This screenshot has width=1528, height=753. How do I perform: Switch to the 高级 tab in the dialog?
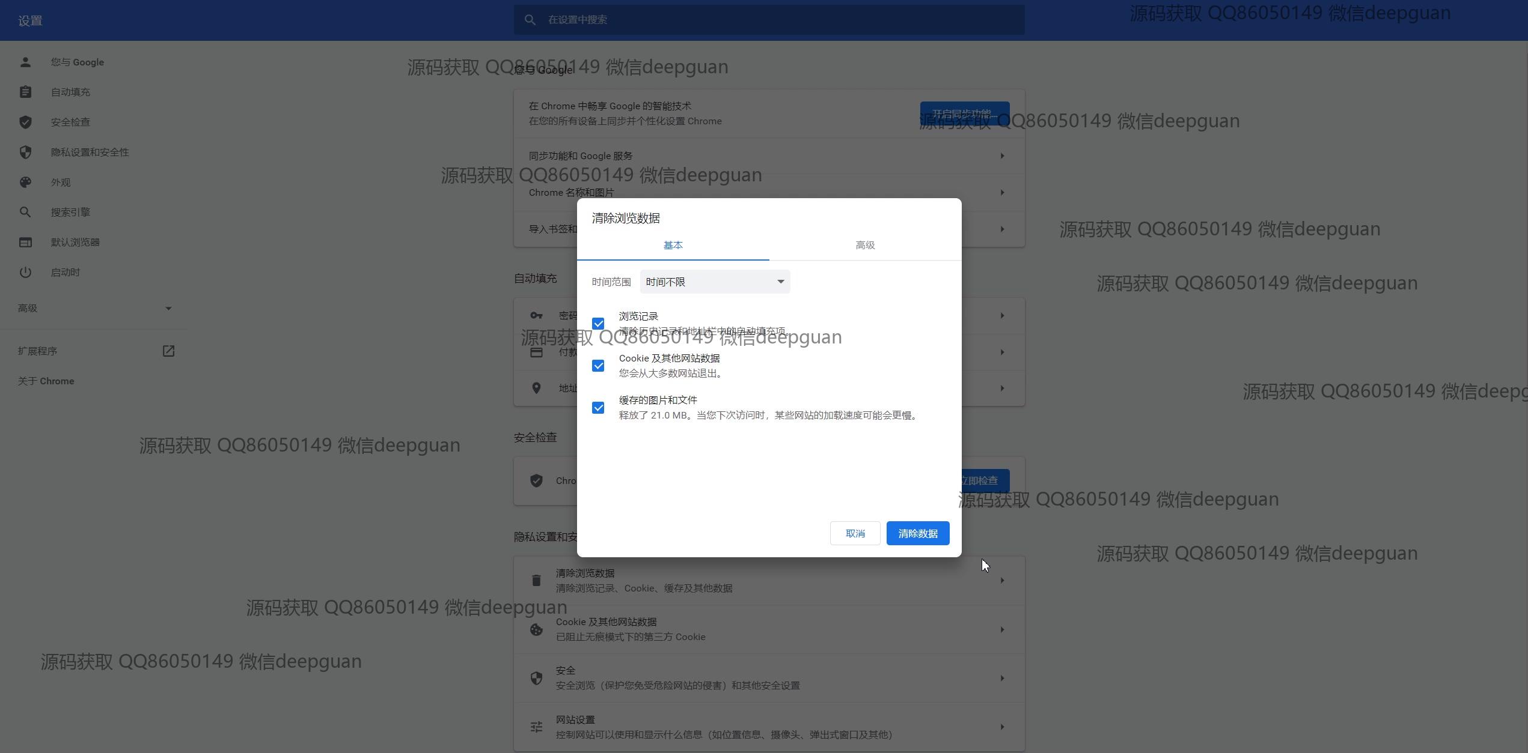865,245
